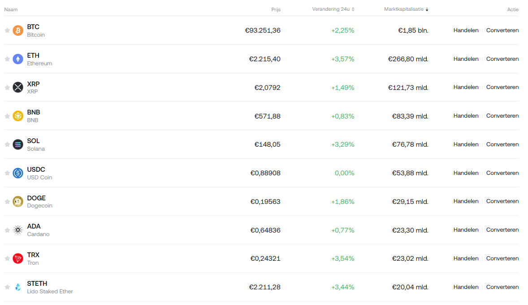Screen dimensions: 528x305
Task: Click the Ethereum logo icon
Action: coord(18,59)
